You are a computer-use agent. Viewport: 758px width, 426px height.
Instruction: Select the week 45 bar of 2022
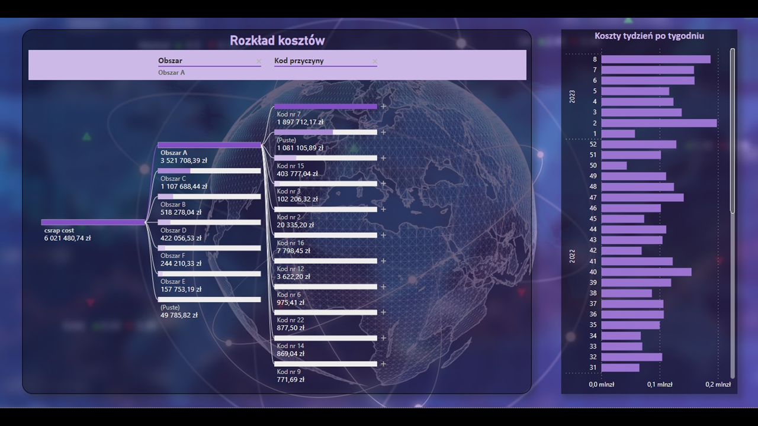point(623,219)
